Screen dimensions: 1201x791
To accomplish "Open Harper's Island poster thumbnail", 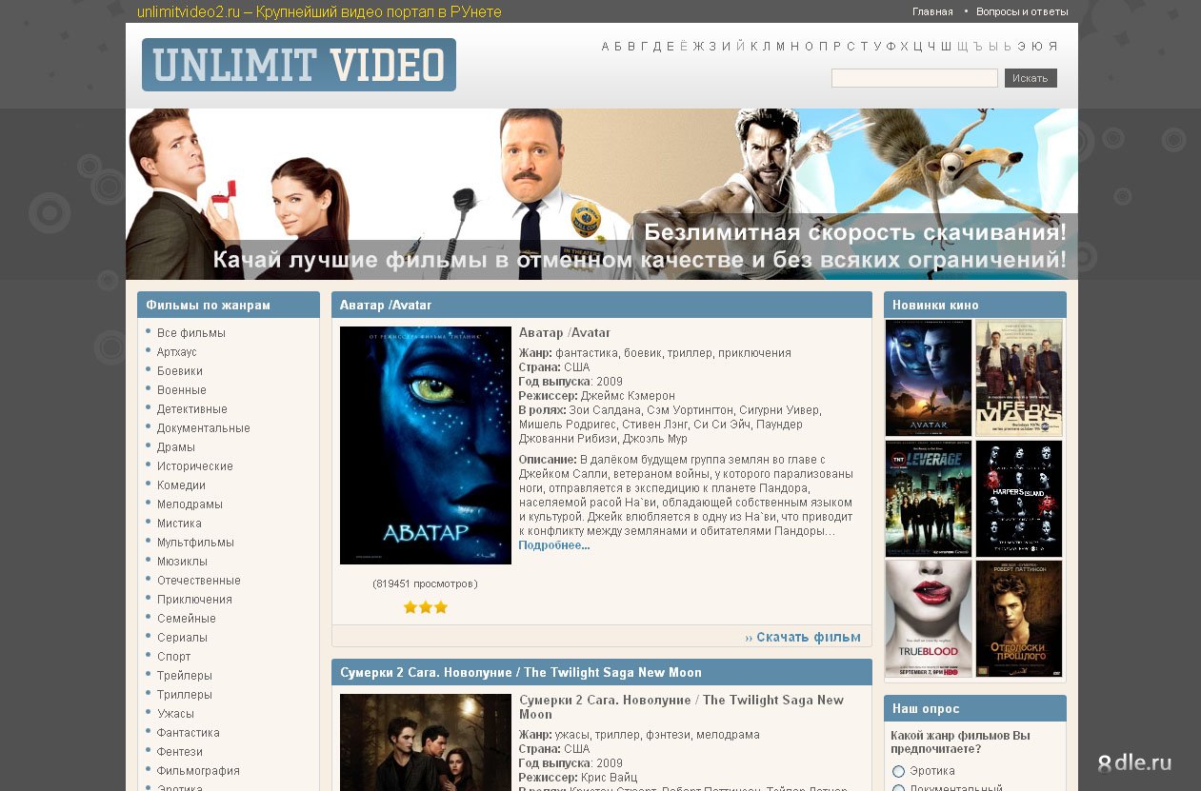I will pyautogui.click(x=1019, y=499).
